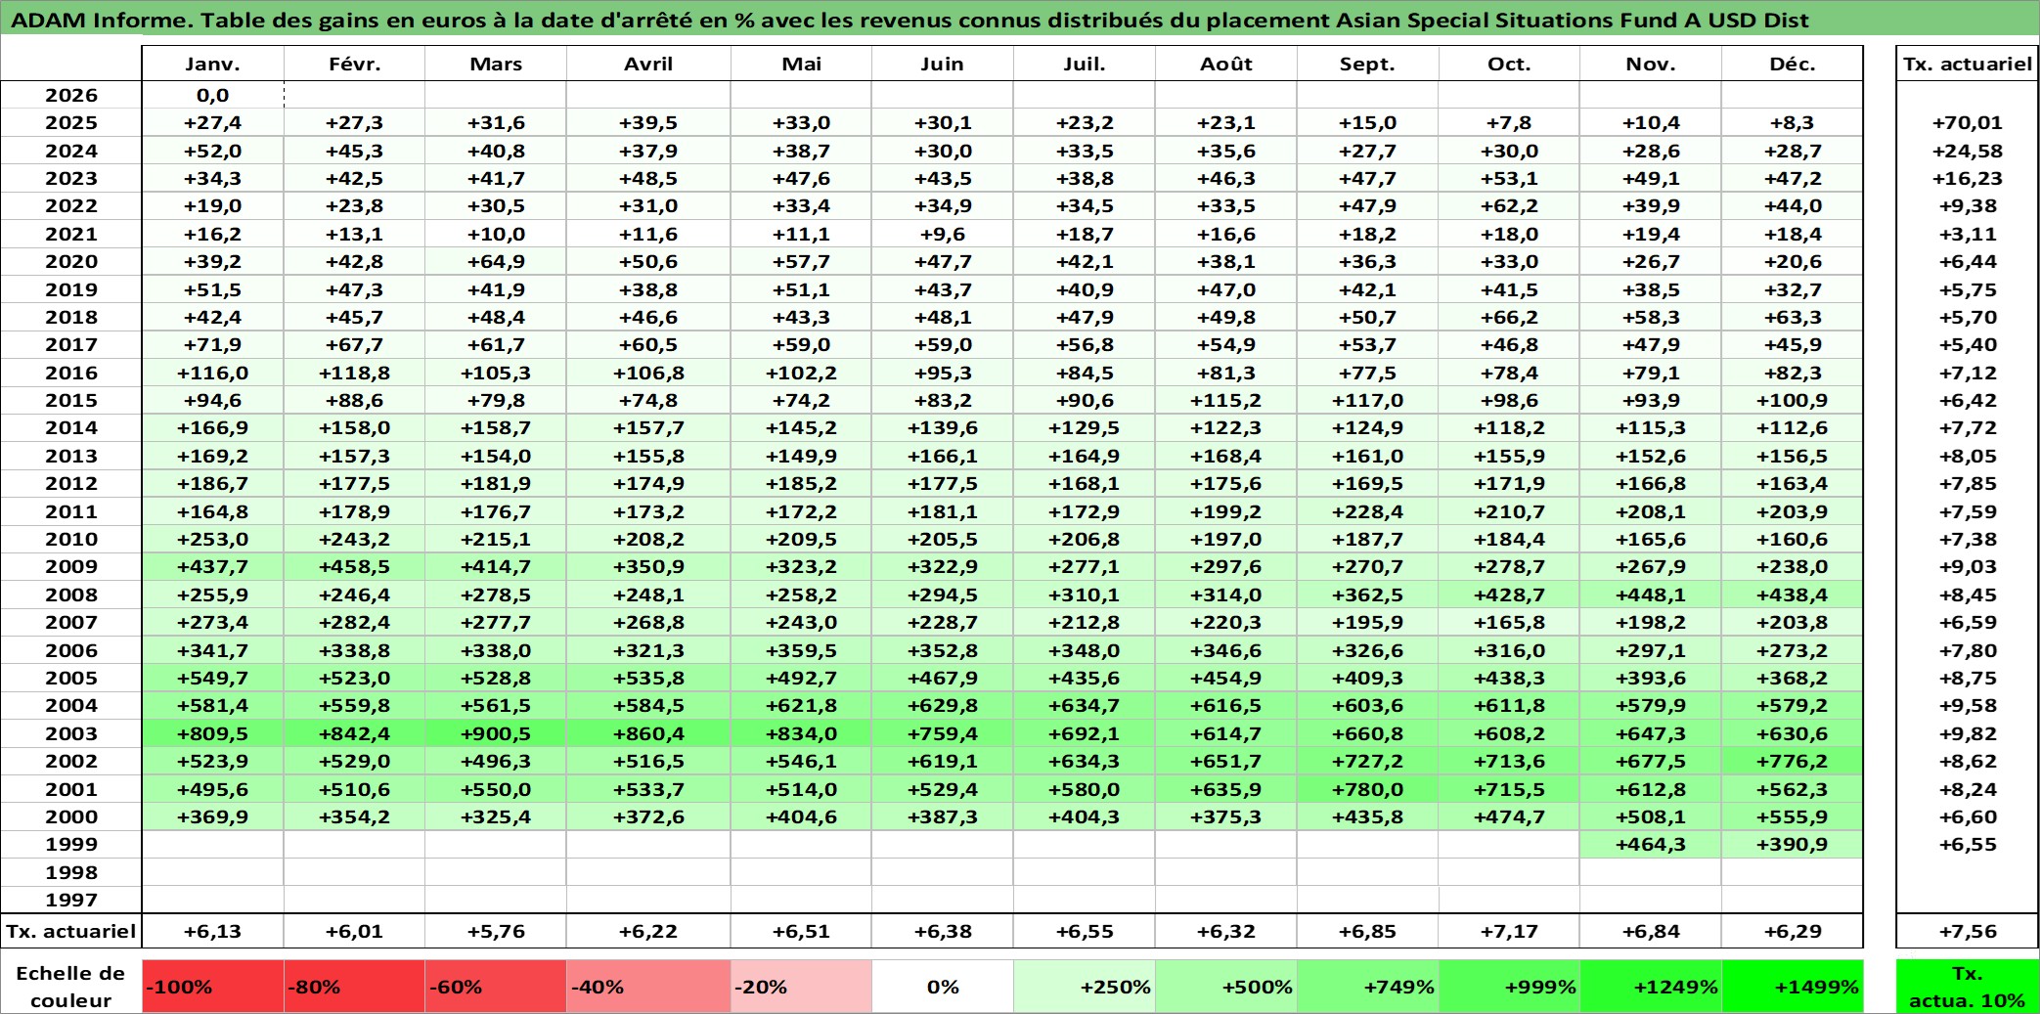2040x1014 pixels.
Task: Select the Avril column header
Action: (x=648, y=64)
